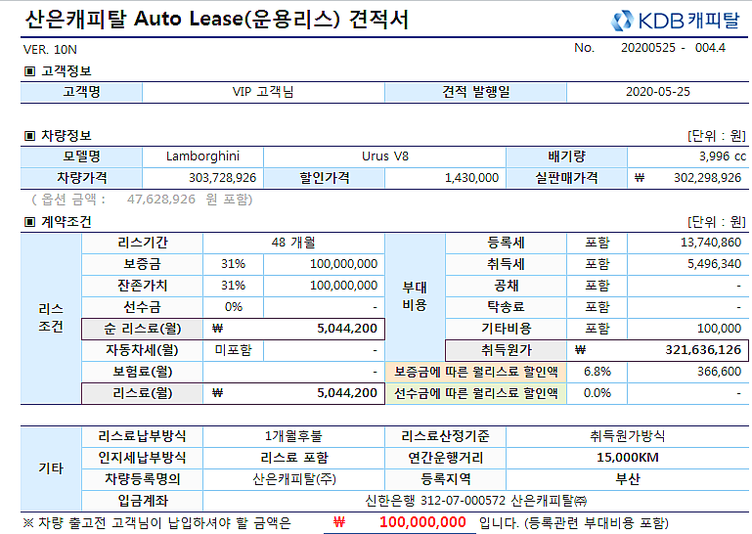Select the 자동차세(월) '미포함' cell
The height and width of the screenshot is (534, 752).
click(233, 350)
